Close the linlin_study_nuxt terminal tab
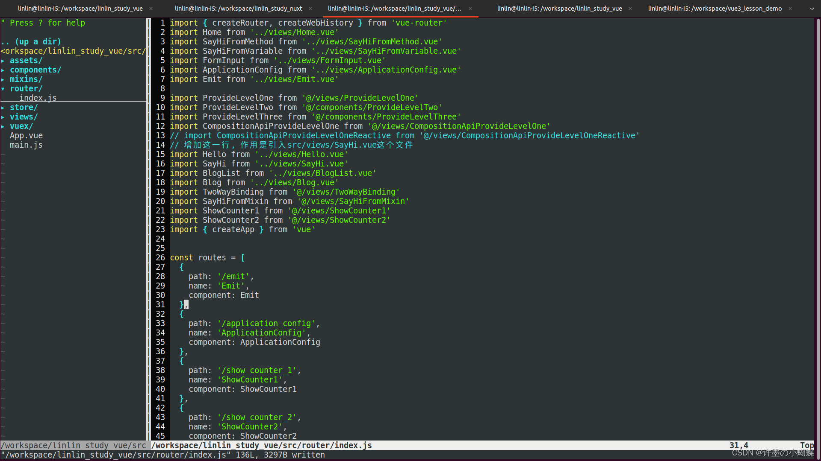 [x=310, y=9]
